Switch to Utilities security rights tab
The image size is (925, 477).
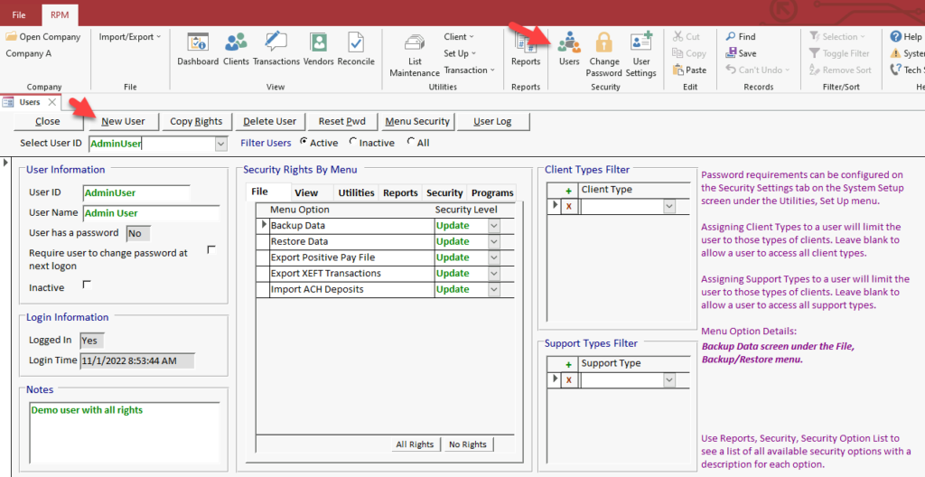[356, 192]
